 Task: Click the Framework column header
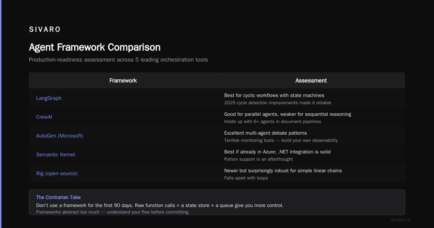(x=123, y=80)
